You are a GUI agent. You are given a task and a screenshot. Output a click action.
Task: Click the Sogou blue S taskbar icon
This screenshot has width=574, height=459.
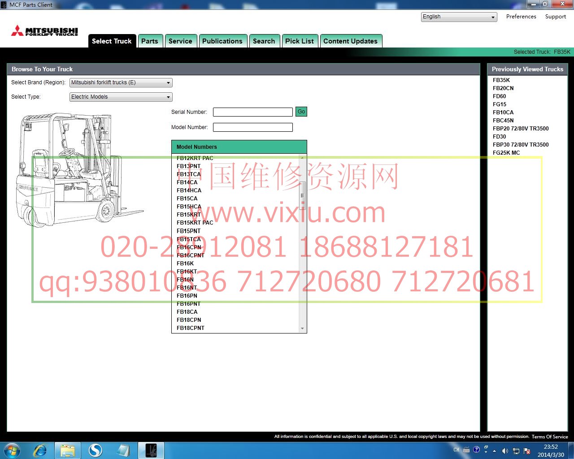[x=95, y=450]
